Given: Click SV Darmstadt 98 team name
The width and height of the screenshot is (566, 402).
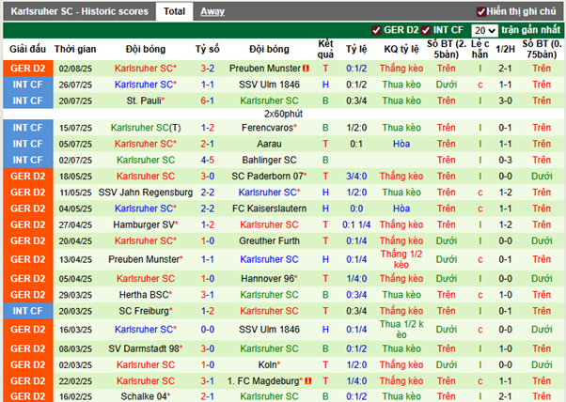Looking at the screenshot, I should (146, 348).
